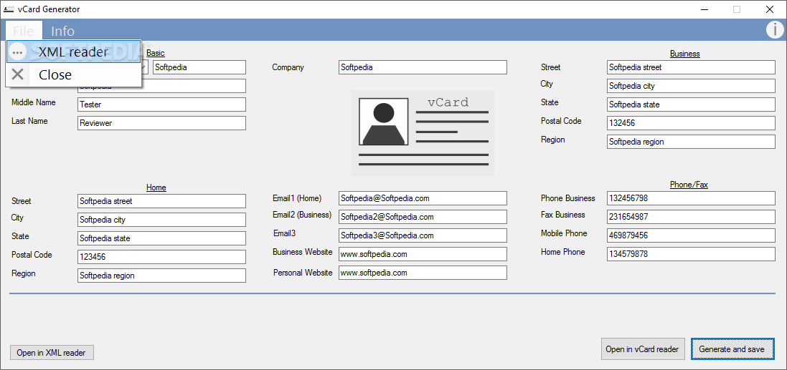Screen dimensions: 787x370
Task: Click the X icon beside Close entry
Action: (17, 74)
